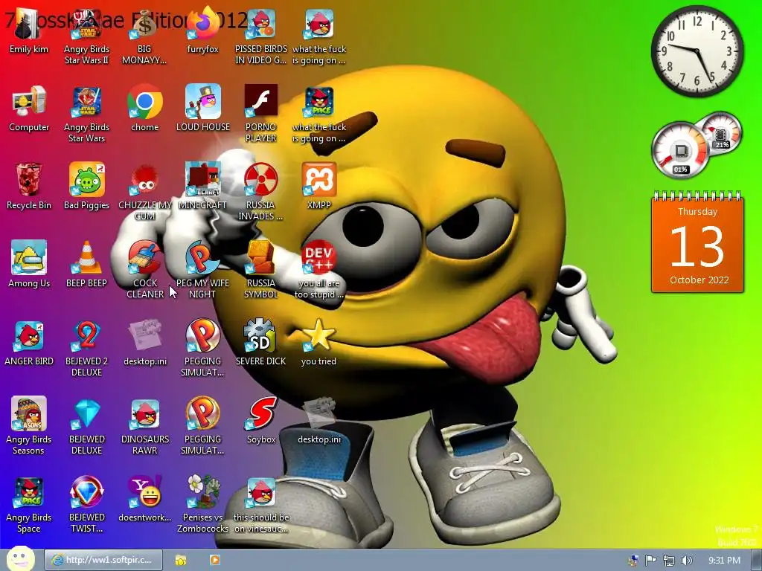Open the Flash icon labeled PORNO PLAYER
762x571 pixels.
(261, 114)
